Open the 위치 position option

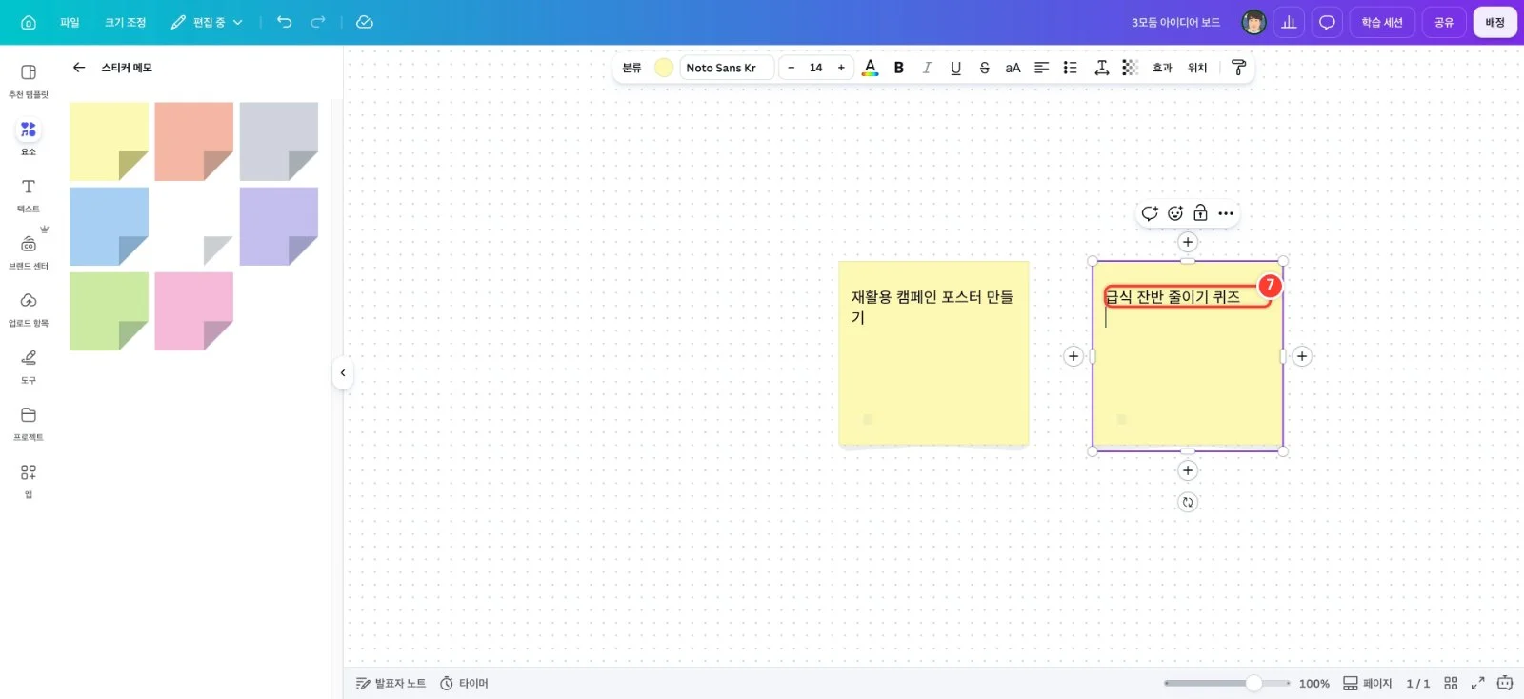tap(1197, 68)
